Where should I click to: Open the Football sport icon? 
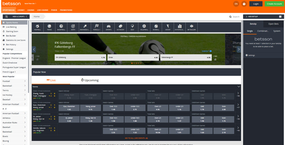point(38,27)
